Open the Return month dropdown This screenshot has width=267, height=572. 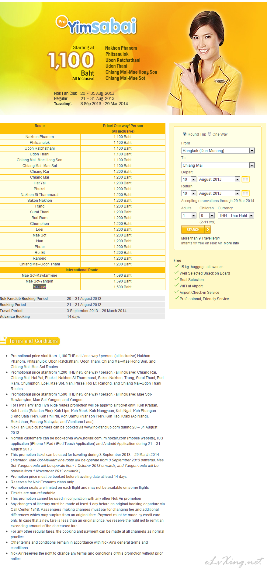coord(219,193)
